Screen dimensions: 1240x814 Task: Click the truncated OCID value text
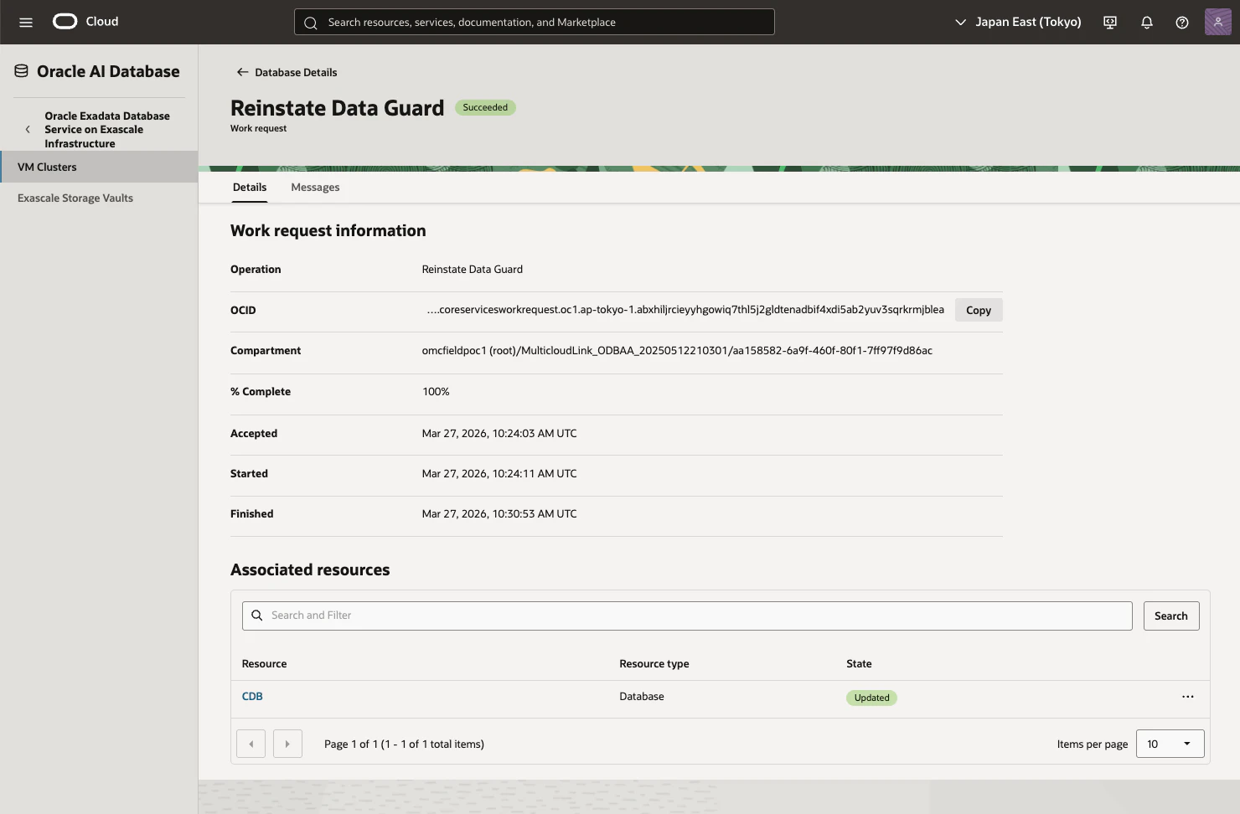tap(685, 310)
